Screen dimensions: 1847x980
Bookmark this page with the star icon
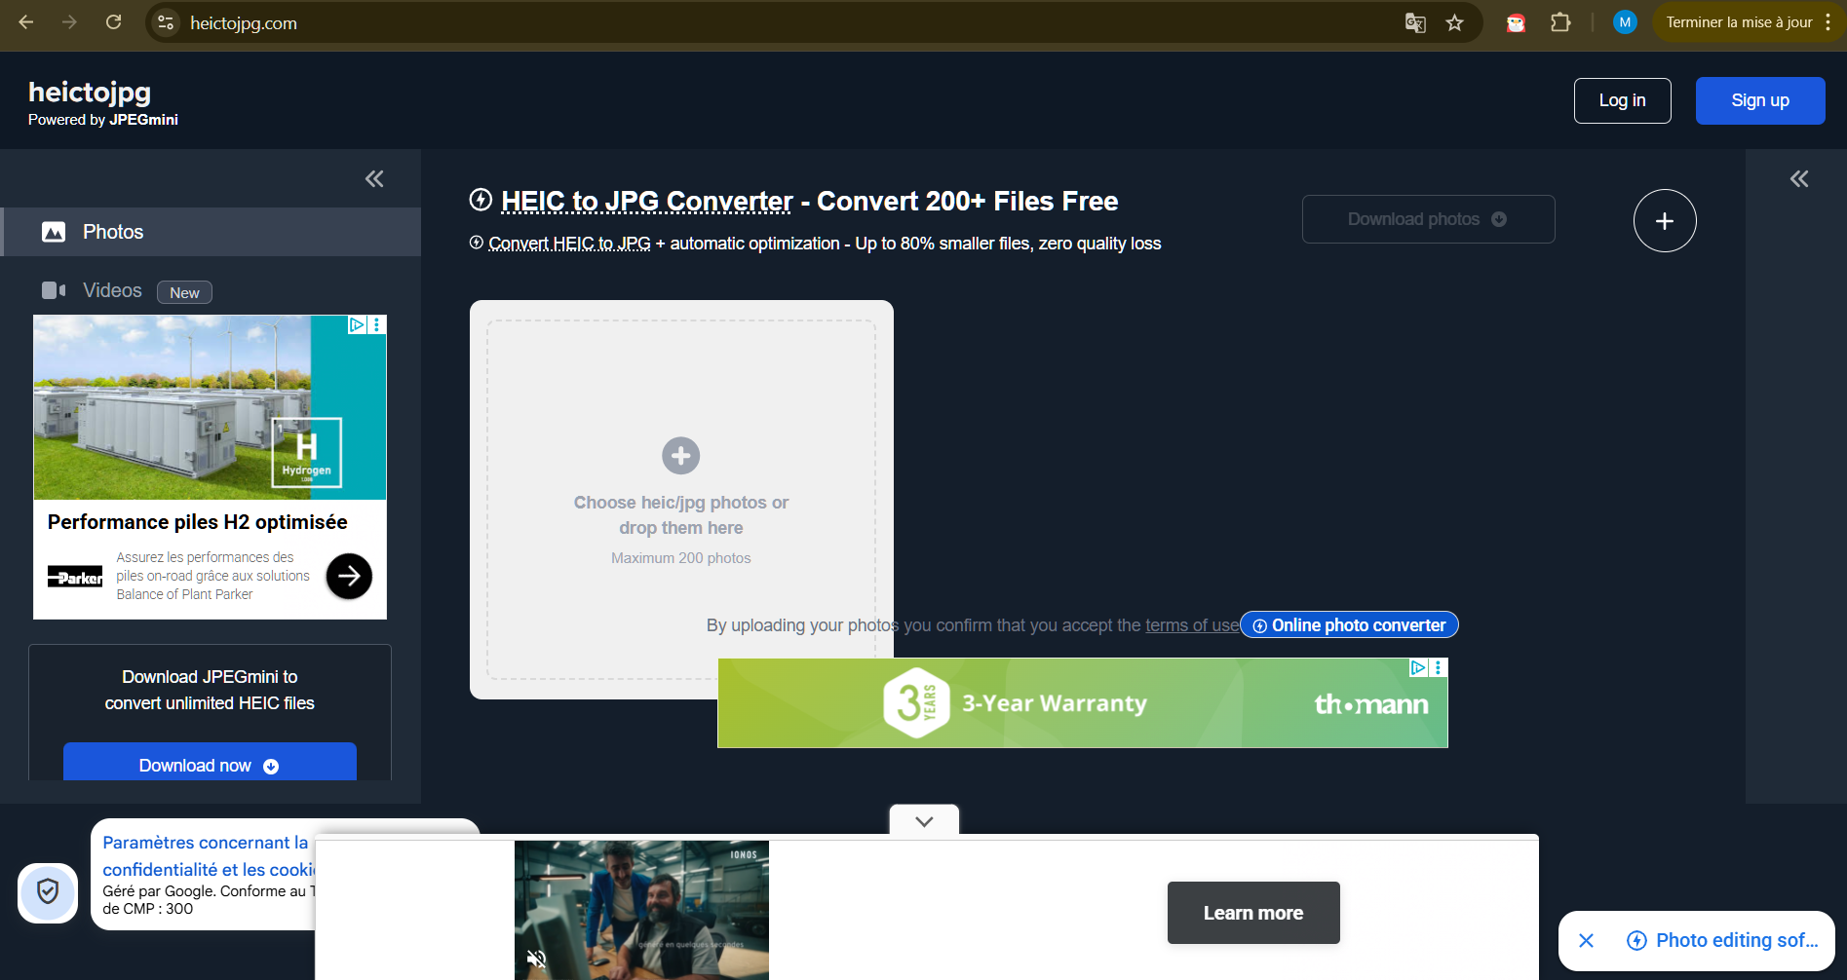[1454, 22]
